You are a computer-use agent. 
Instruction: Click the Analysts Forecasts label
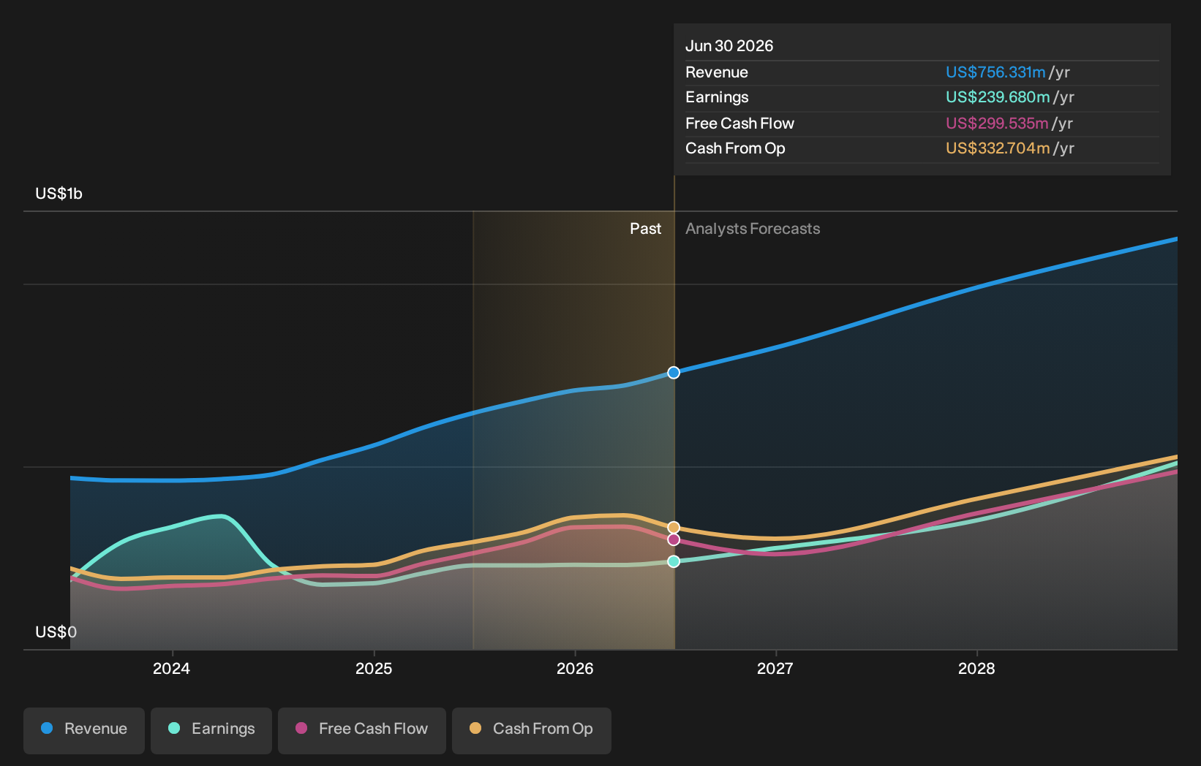tap(753, 229)
